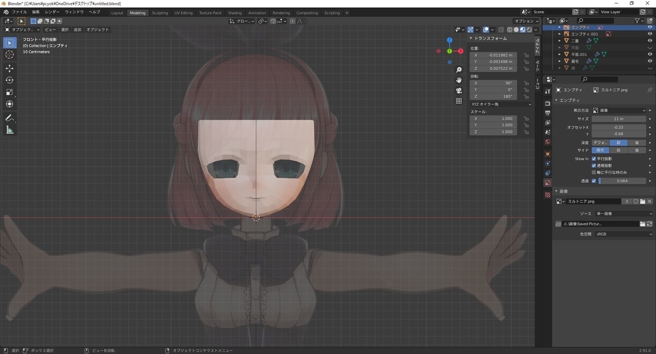656x354 pixels.
Task: Click the zoom view magnifier gizmo
Action: click(459, 70)
